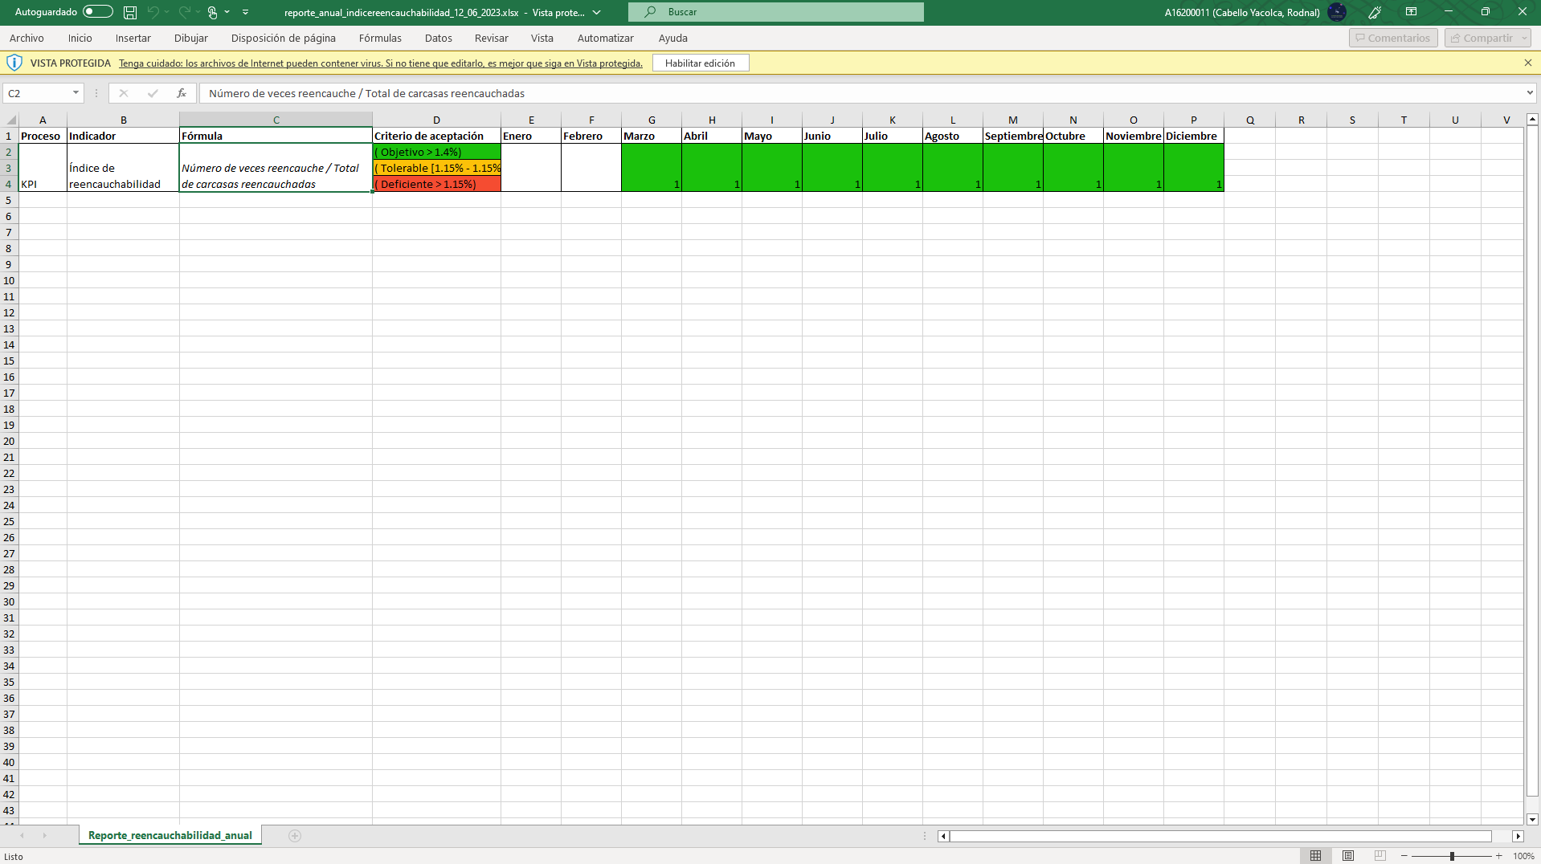Viewport: 1541px width, 864px height.
Task: Toggle the Autoguardado switch
Action: pyautogui.click(x=98, y=12)
